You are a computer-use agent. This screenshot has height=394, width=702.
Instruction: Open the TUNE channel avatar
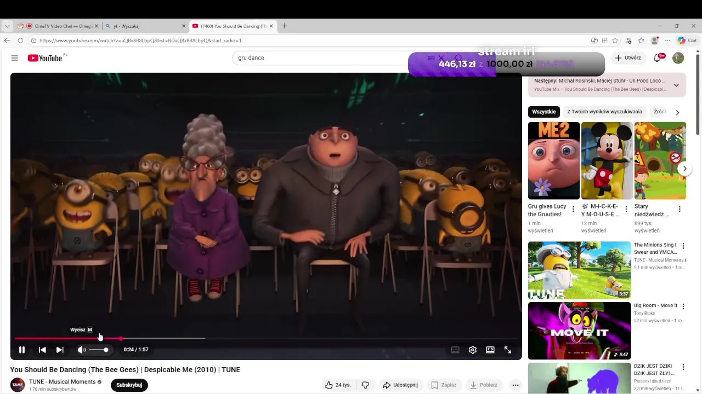point(18,385)
